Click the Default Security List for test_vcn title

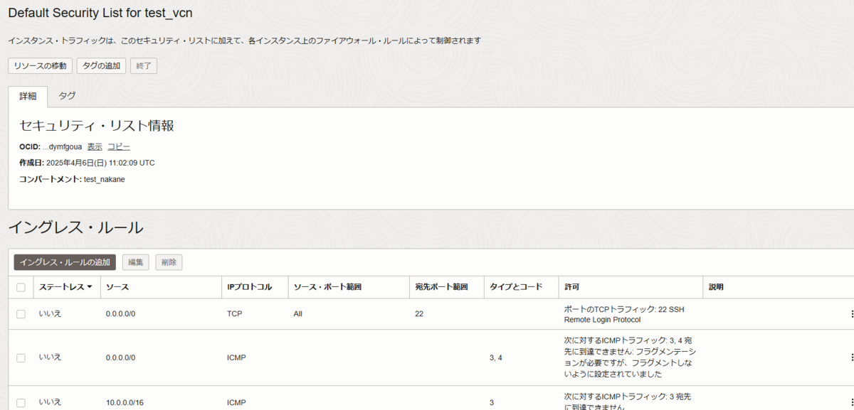(100, 13)
